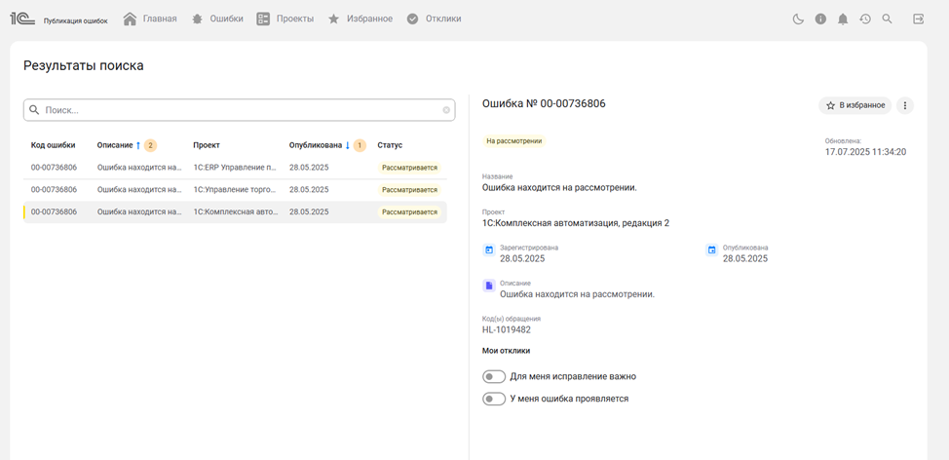
Task: Click the 1C logo icon
Action: 21,19
